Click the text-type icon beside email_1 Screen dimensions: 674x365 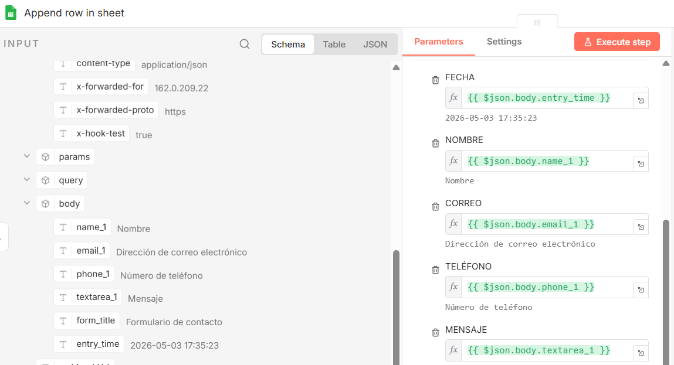[x=63, y=250]
